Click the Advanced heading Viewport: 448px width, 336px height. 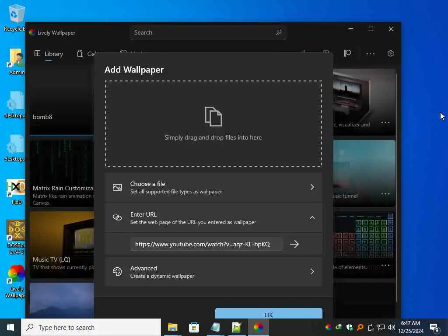[x=143, y=268]
